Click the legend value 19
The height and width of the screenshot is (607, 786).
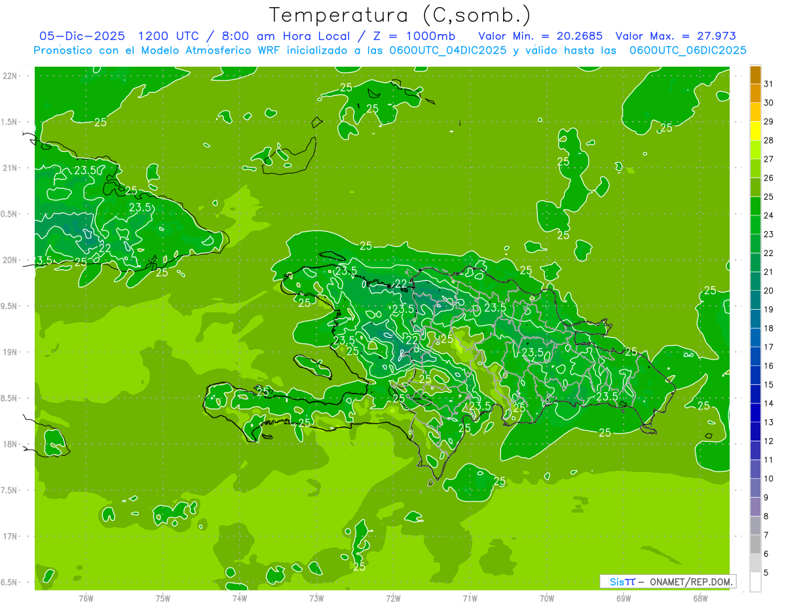pos(769,310)
